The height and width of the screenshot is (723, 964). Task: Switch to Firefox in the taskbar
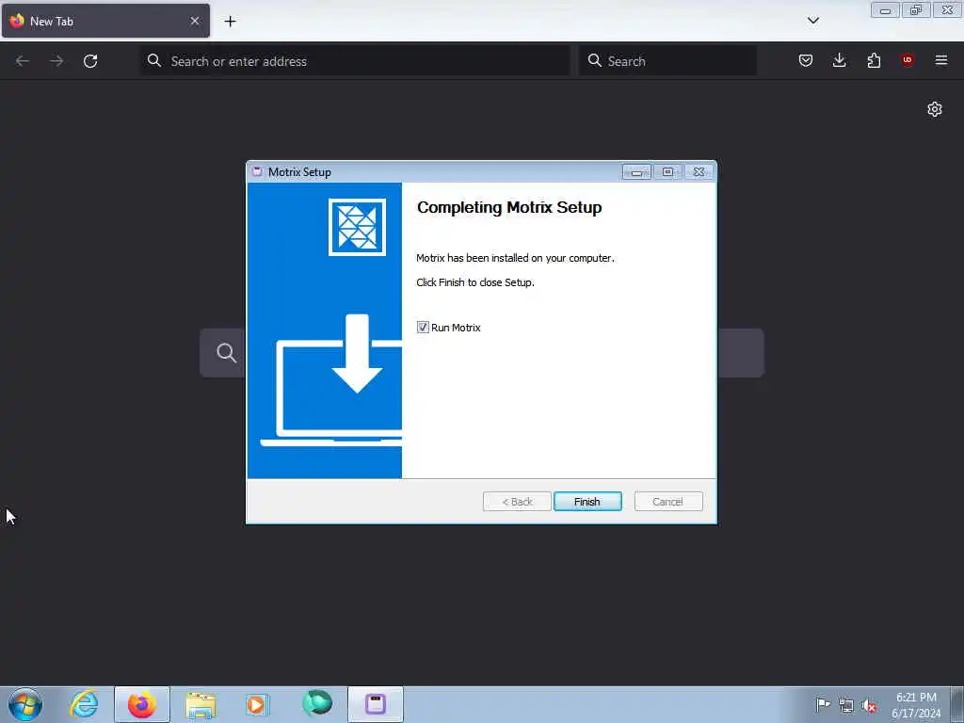[x=141, y=704]
